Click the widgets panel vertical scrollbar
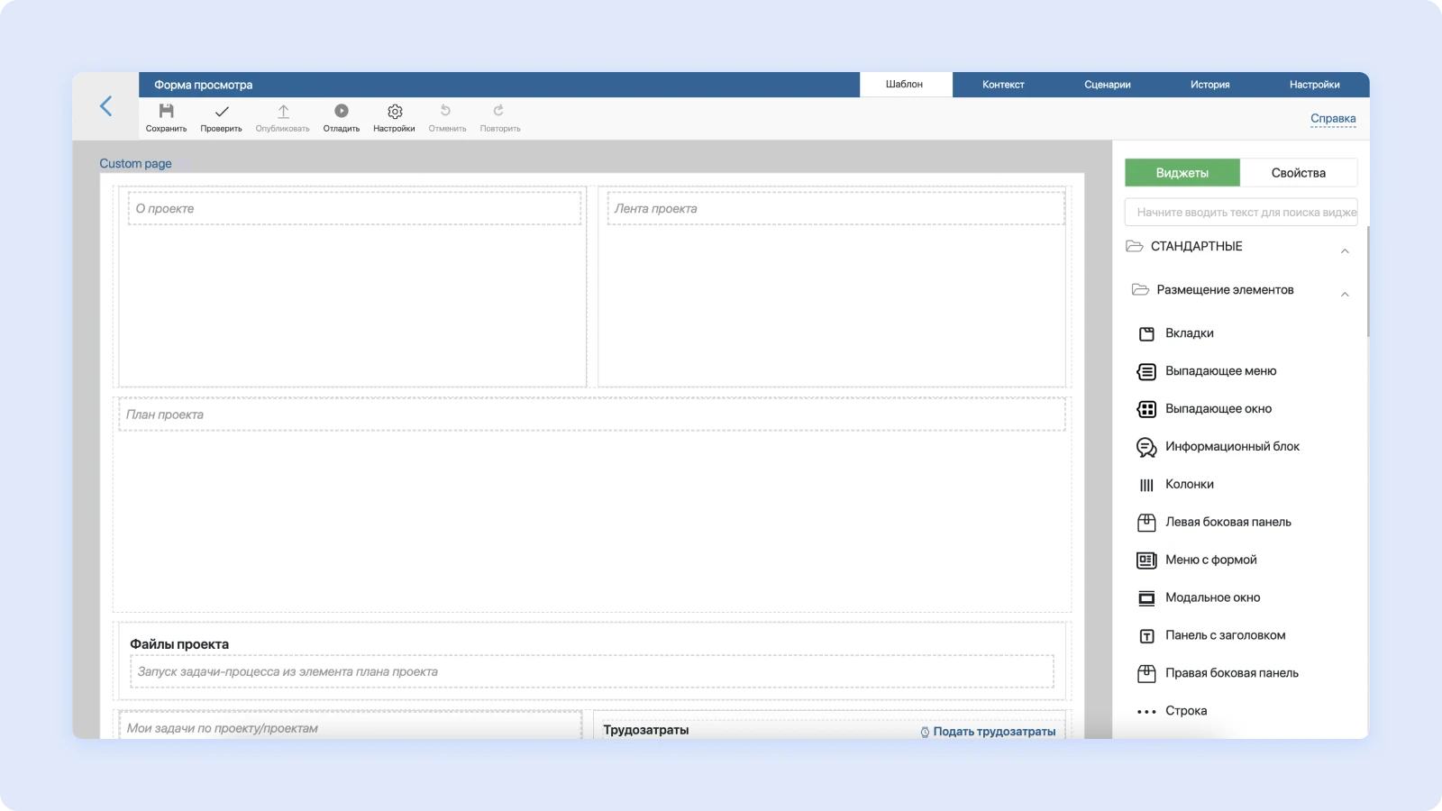The width and height of the screenshot is (1442, 811). [x=1367, y=281]
